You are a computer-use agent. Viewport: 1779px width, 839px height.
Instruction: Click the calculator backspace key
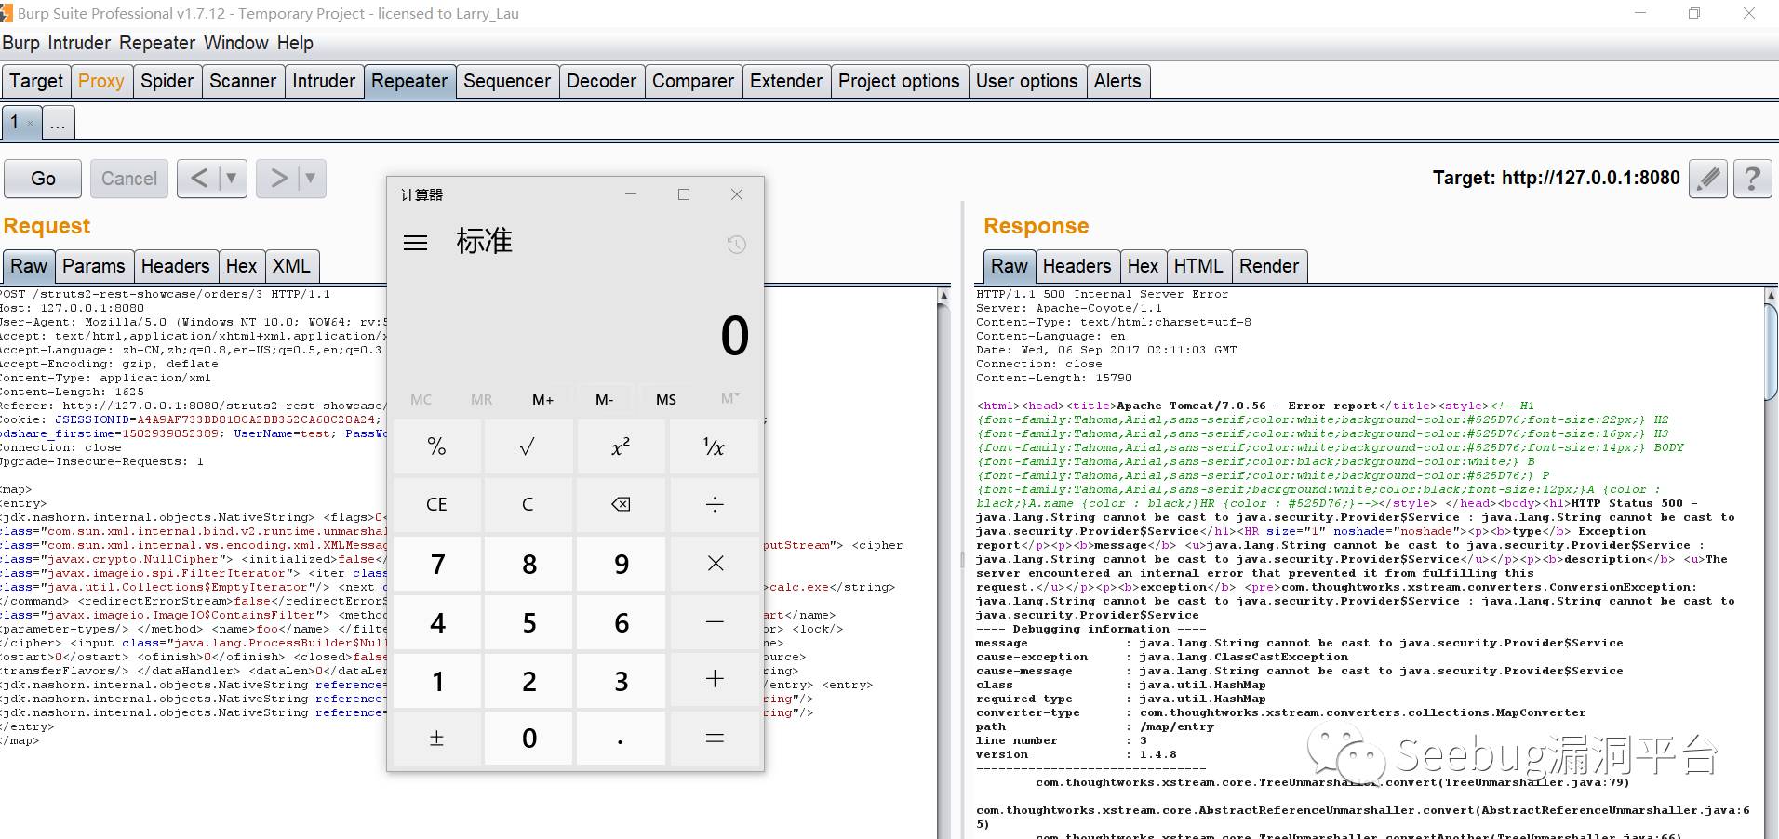620,504
